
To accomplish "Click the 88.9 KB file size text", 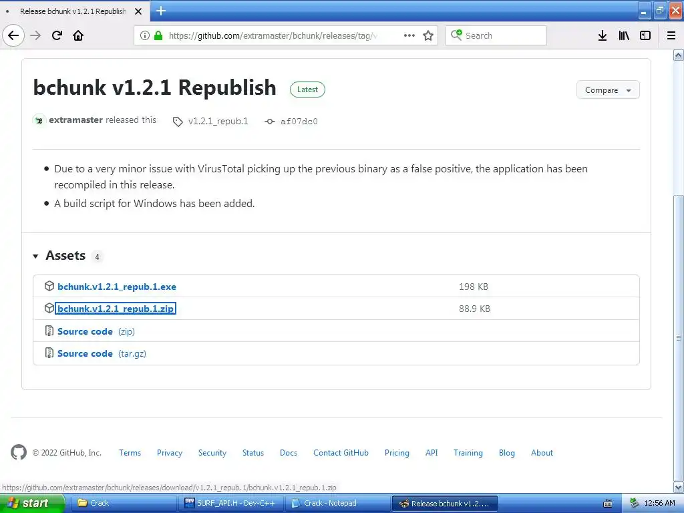I will [x=474, y=309].
